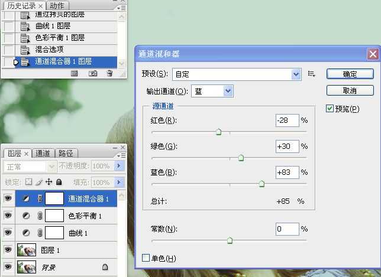Open Layers panel flyout menu icon

pyautogui.click(x=121, y=155)
